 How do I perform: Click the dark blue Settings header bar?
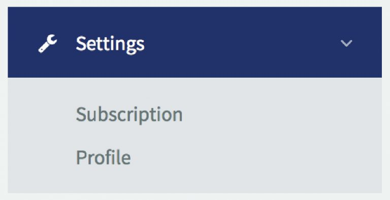(x=195, y=42)
